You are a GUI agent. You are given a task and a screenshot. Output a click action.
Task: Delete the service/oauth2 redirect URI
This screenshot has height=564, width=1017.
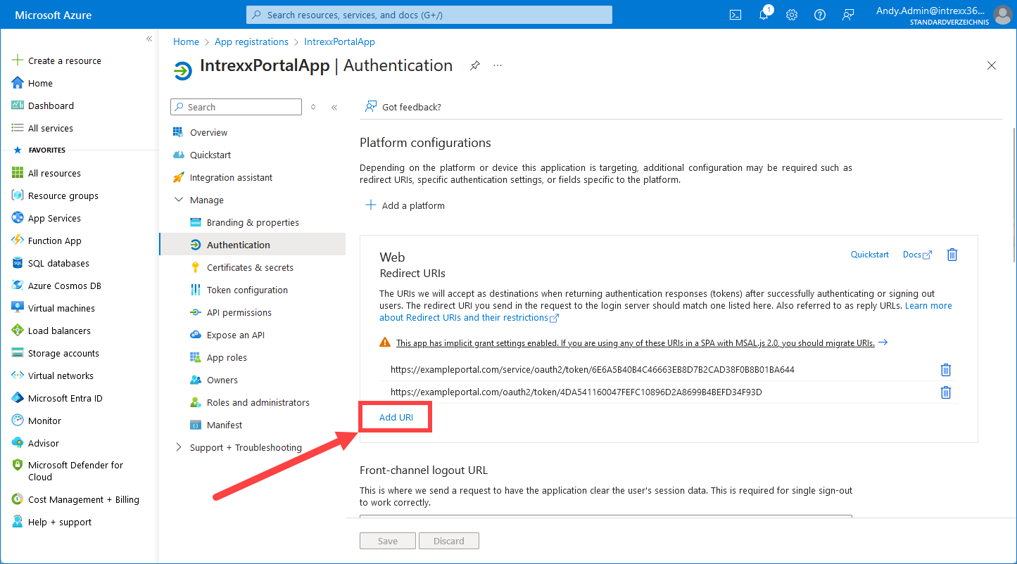[x=946, y=370]
